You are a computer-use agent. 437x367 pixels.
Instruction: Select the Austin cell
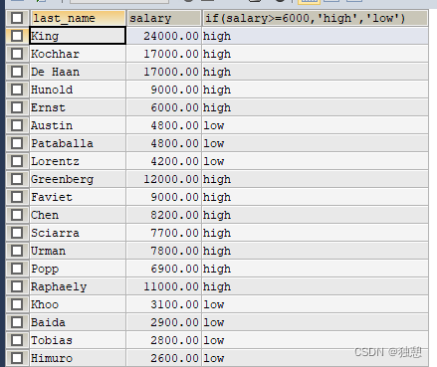78,125
